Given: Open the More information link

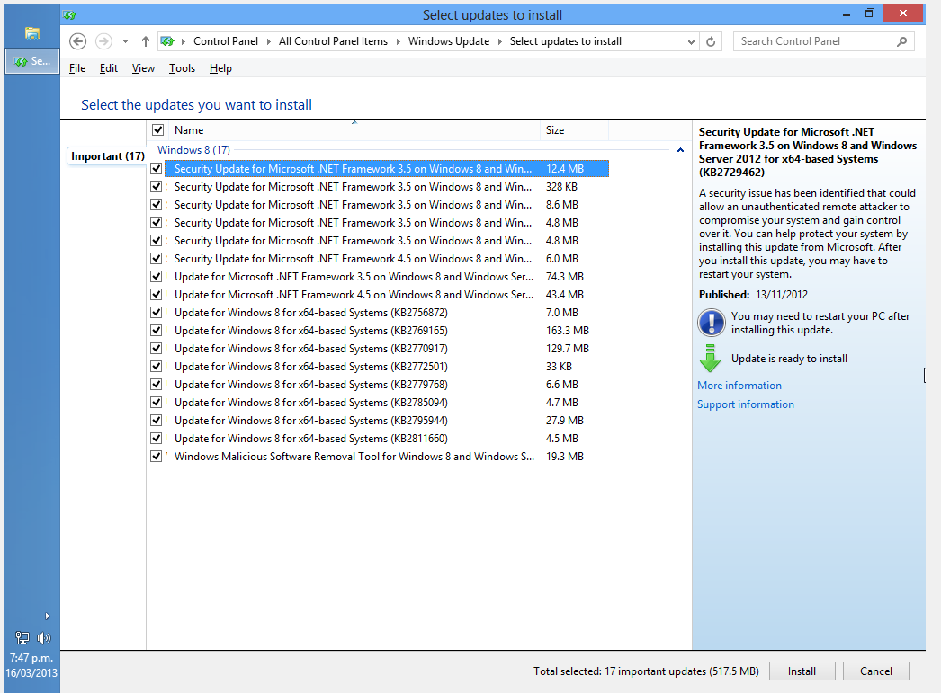Looking at the screenshot, I should [x=739, y=386].
